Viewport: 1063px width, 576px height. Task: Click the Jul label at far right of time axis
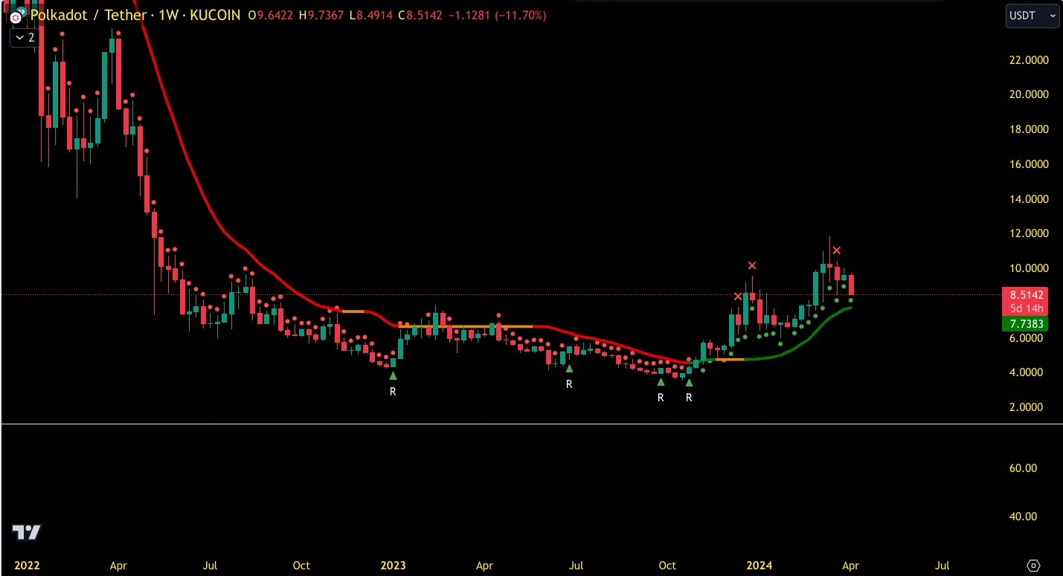942,566
